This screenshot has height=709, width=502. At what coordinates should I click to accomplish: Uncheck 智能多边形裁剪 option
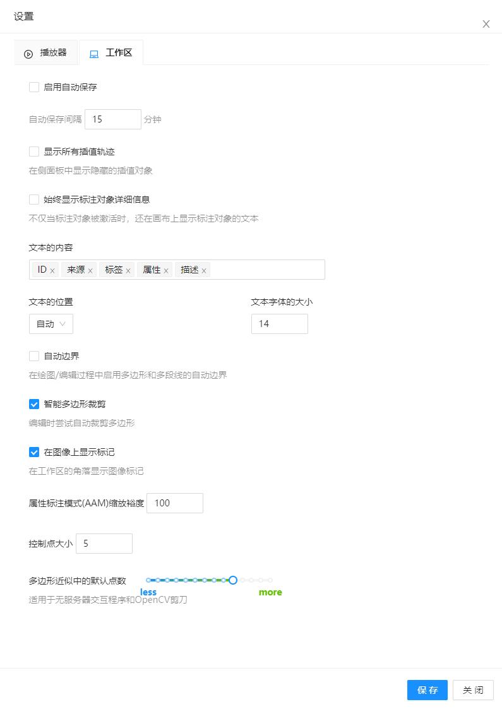(x=34, y=404)
